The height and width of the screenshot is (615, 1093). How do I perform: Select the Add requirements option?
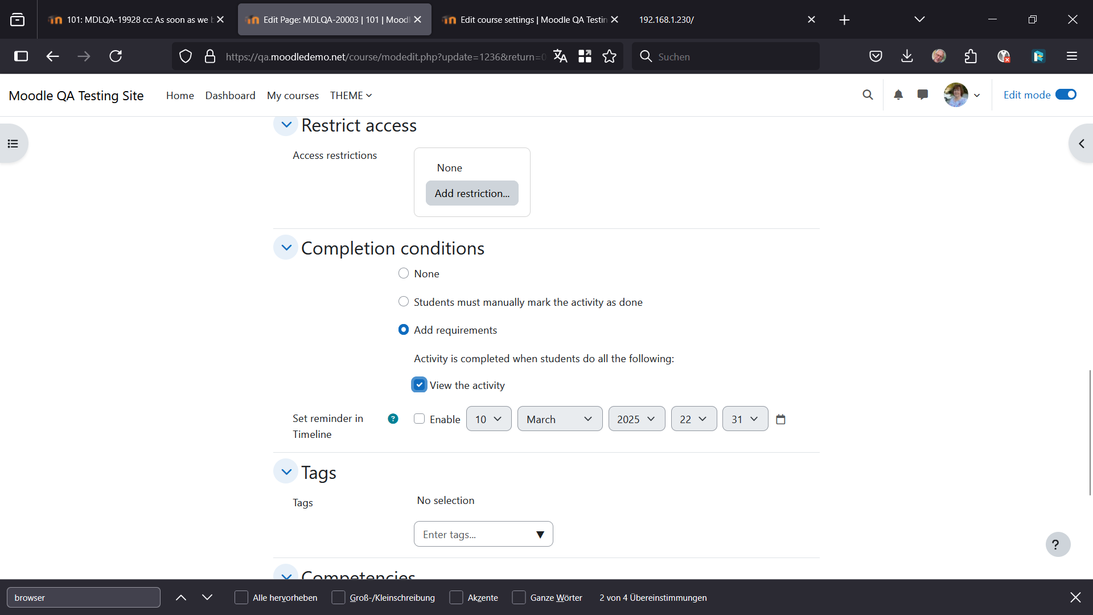pyautogui.click(x=404, y=330)
